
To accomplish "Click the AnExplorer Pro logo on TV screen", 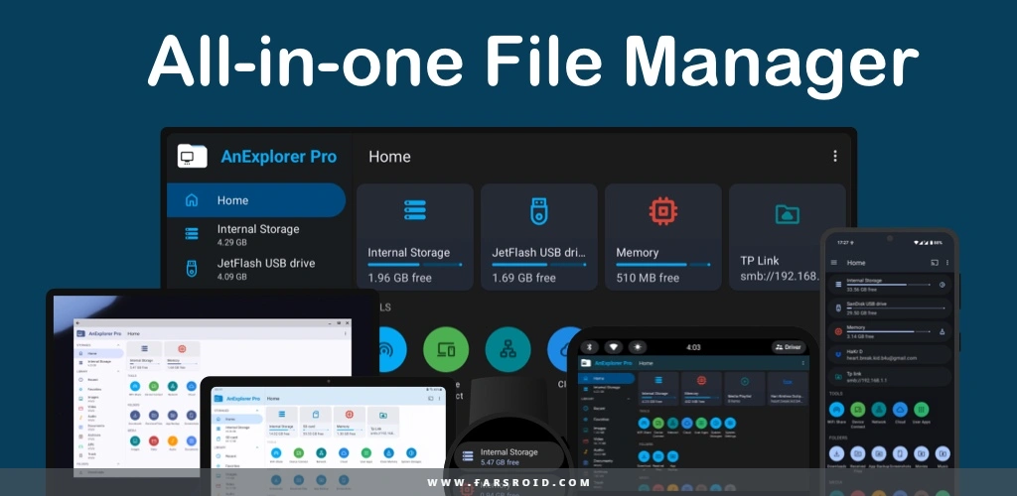I will 193,156.
